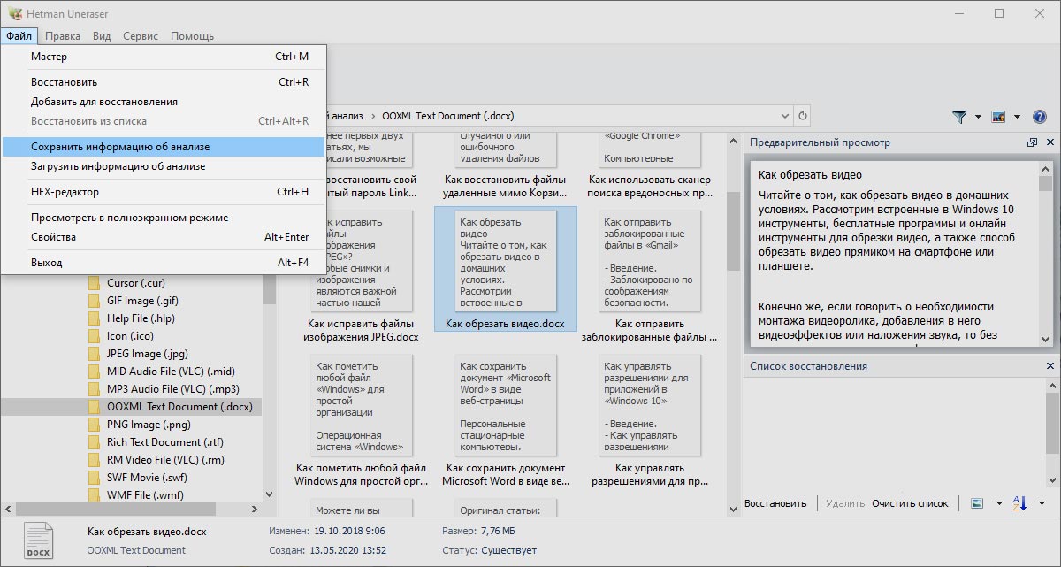Choose Выход from the File menu
1061x567 pixels.
click(x=164, y=263)
